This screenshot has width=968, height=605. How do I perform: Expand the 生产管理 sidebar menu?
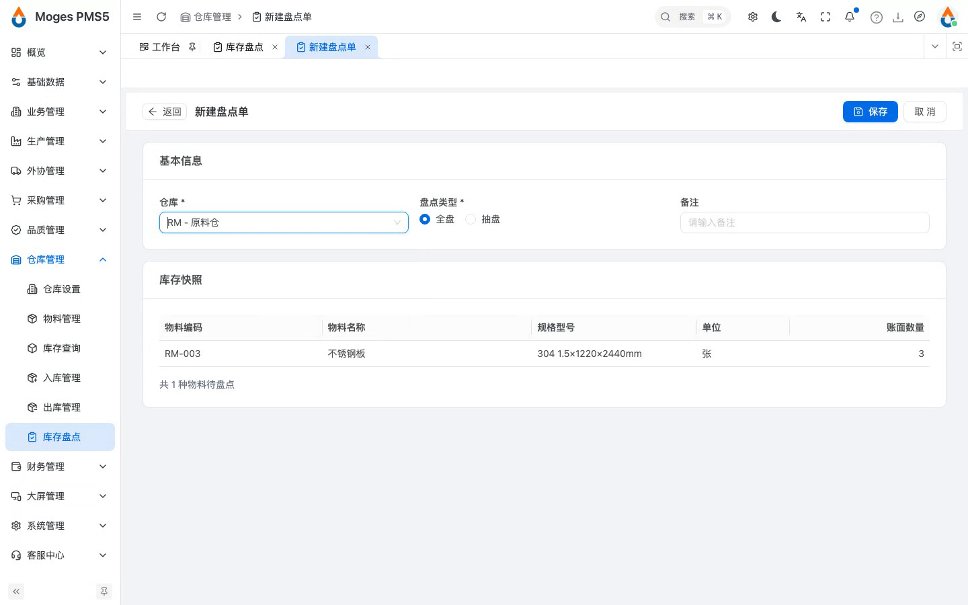pos(59,141)
